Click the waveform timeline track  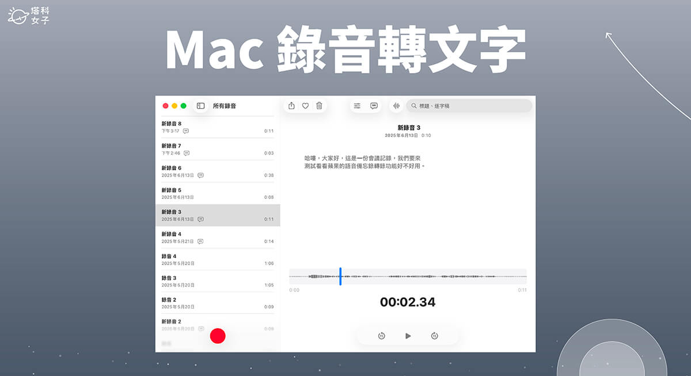click(x=408, y=277)
